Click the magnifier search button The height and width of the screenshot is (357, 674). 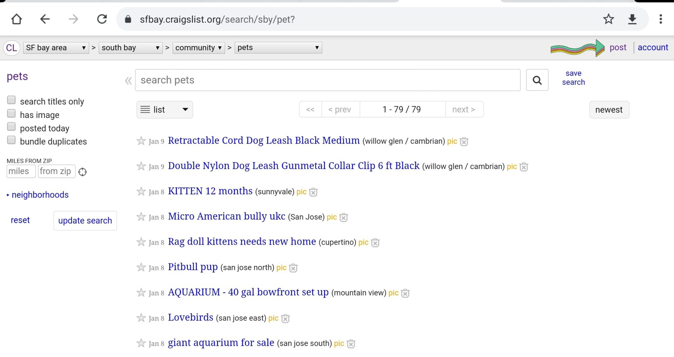[537, 80]
